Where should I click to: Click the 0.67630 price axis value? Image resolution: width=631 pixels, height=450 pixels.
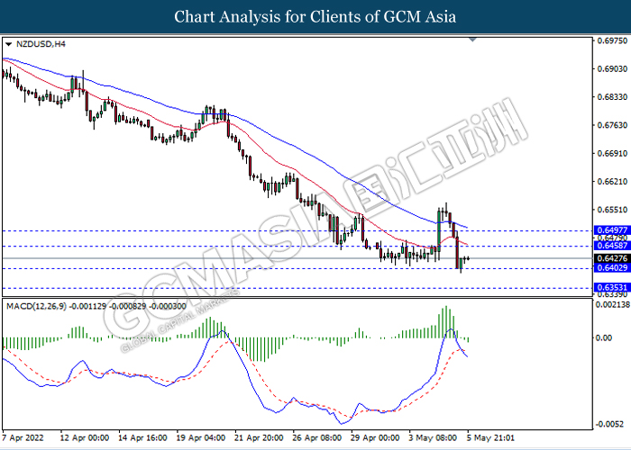(x=612, y=125)
